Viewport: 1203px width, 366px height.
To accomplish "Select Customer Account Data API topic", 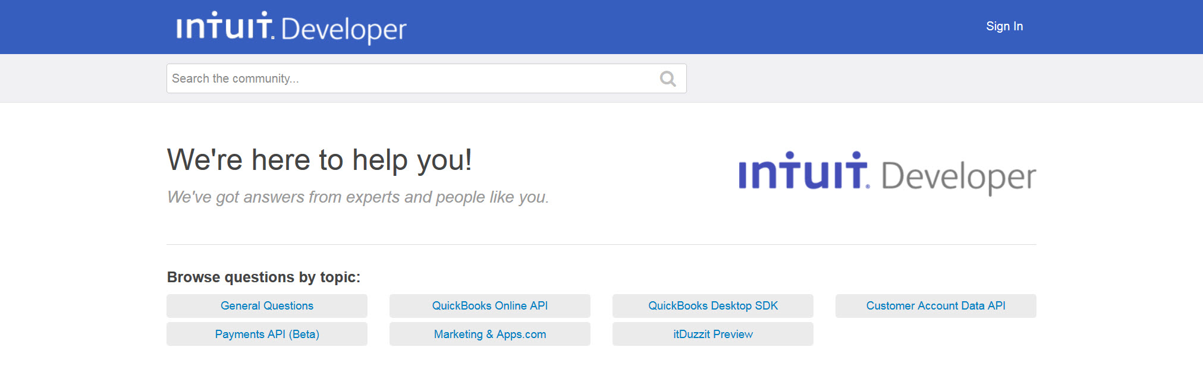I will (936, 306).
